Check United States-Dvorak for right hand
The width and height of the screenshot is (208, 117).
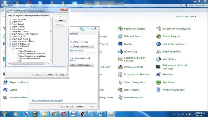[19, 56]
